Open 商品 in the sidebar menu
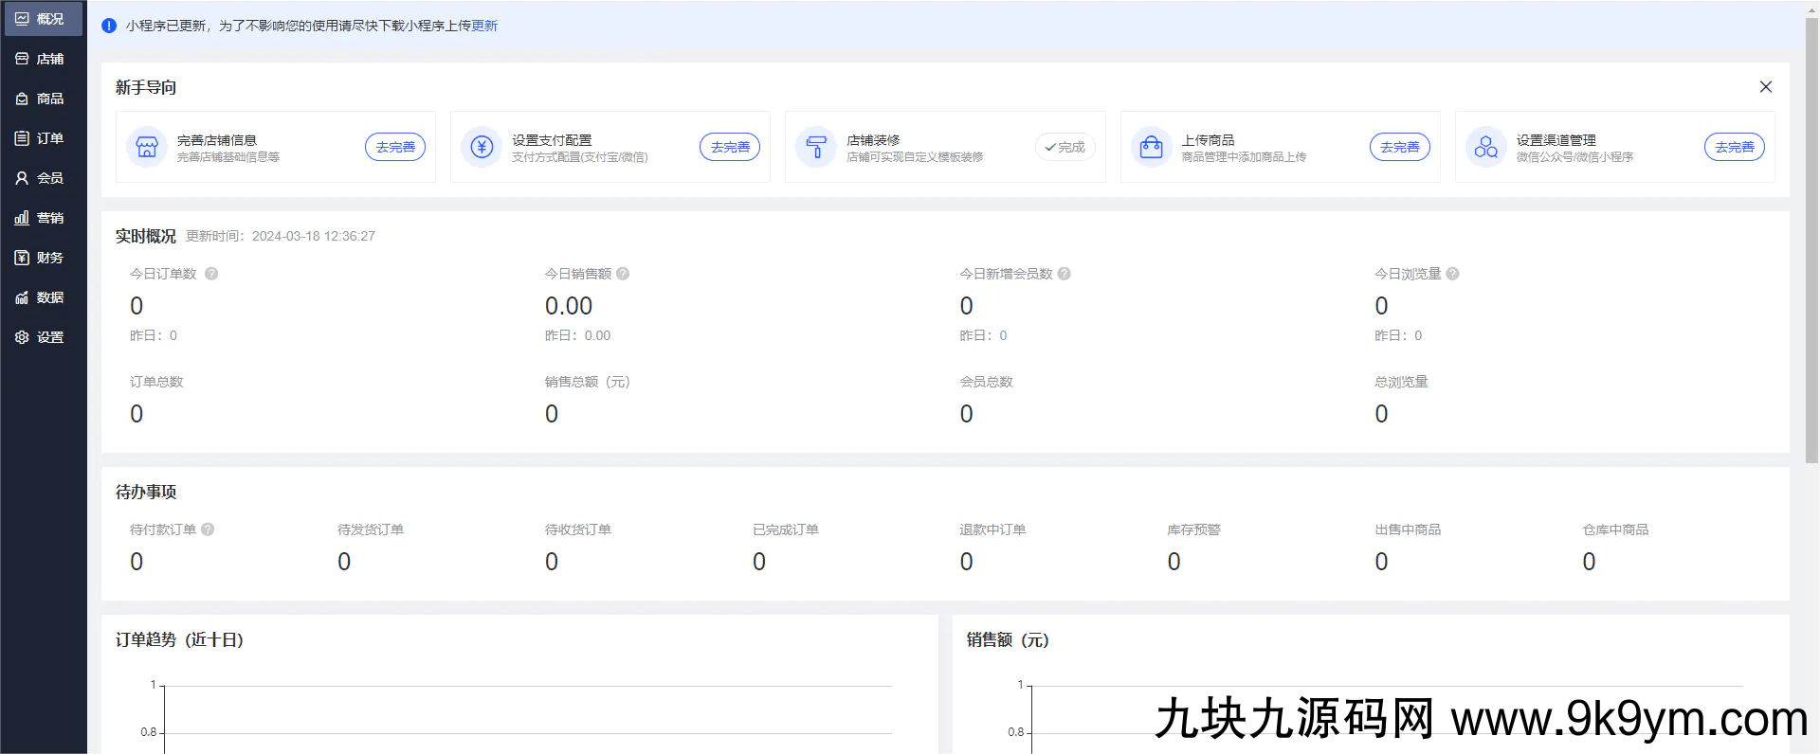This screenshot has height=754, width=1820. [x=41, y=99]
